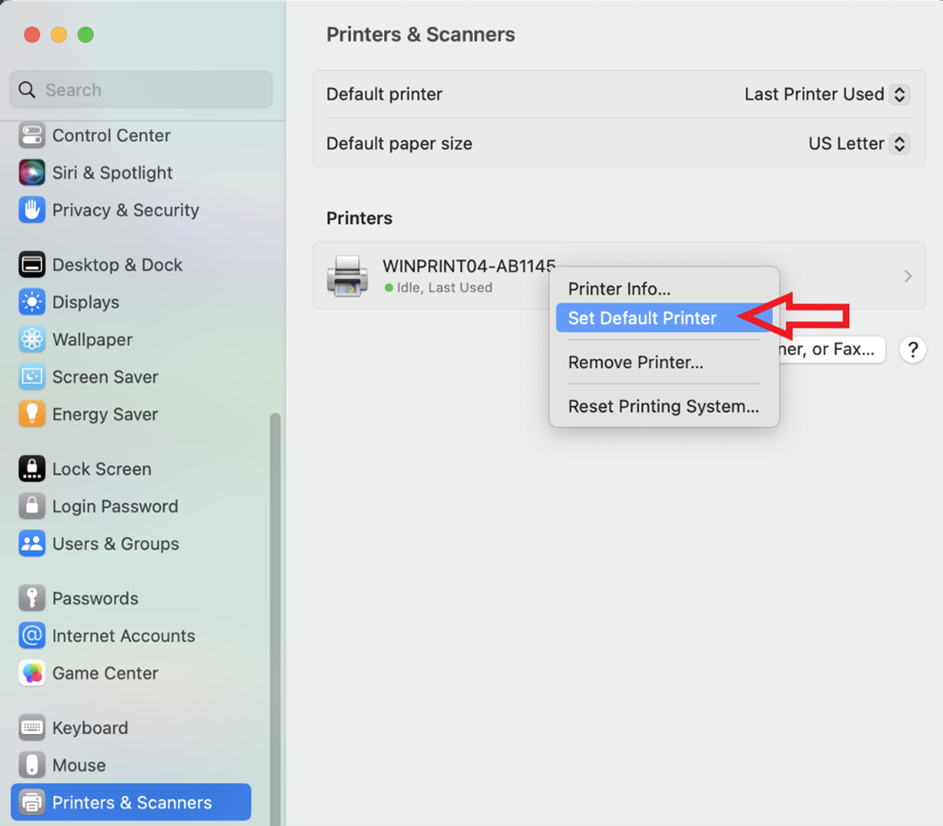Select the Wallpaper settings icon
Screen dimensions: 943x826
point(31,339)
